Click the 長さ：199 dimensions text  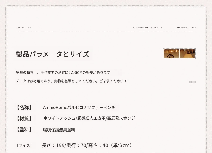[87, 145]
